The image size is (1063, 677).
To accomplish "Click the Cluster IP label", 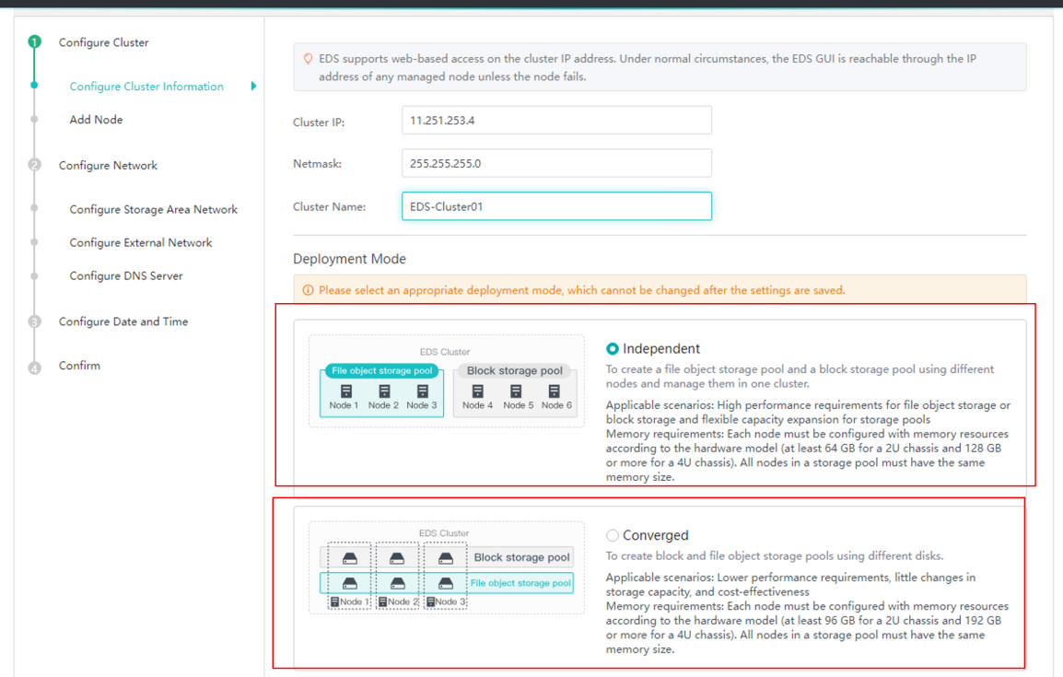I will [319, 123].
